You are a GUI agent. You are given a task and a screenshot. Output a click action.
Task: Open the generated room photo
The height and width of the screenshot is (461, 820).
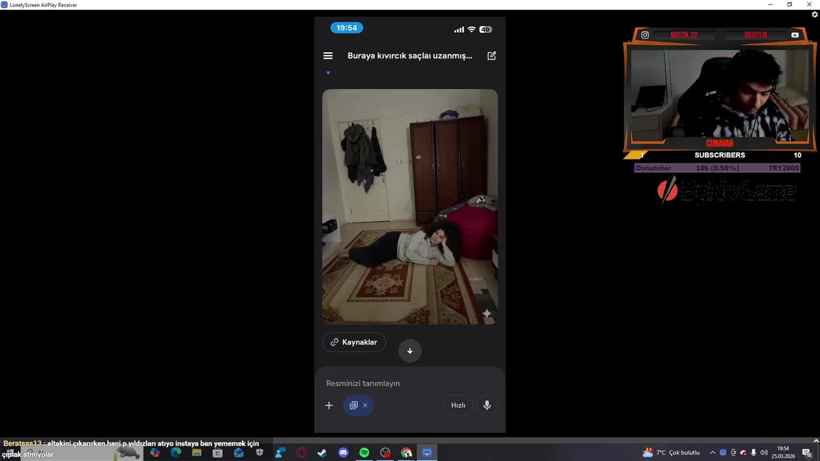tap(410, 206)
